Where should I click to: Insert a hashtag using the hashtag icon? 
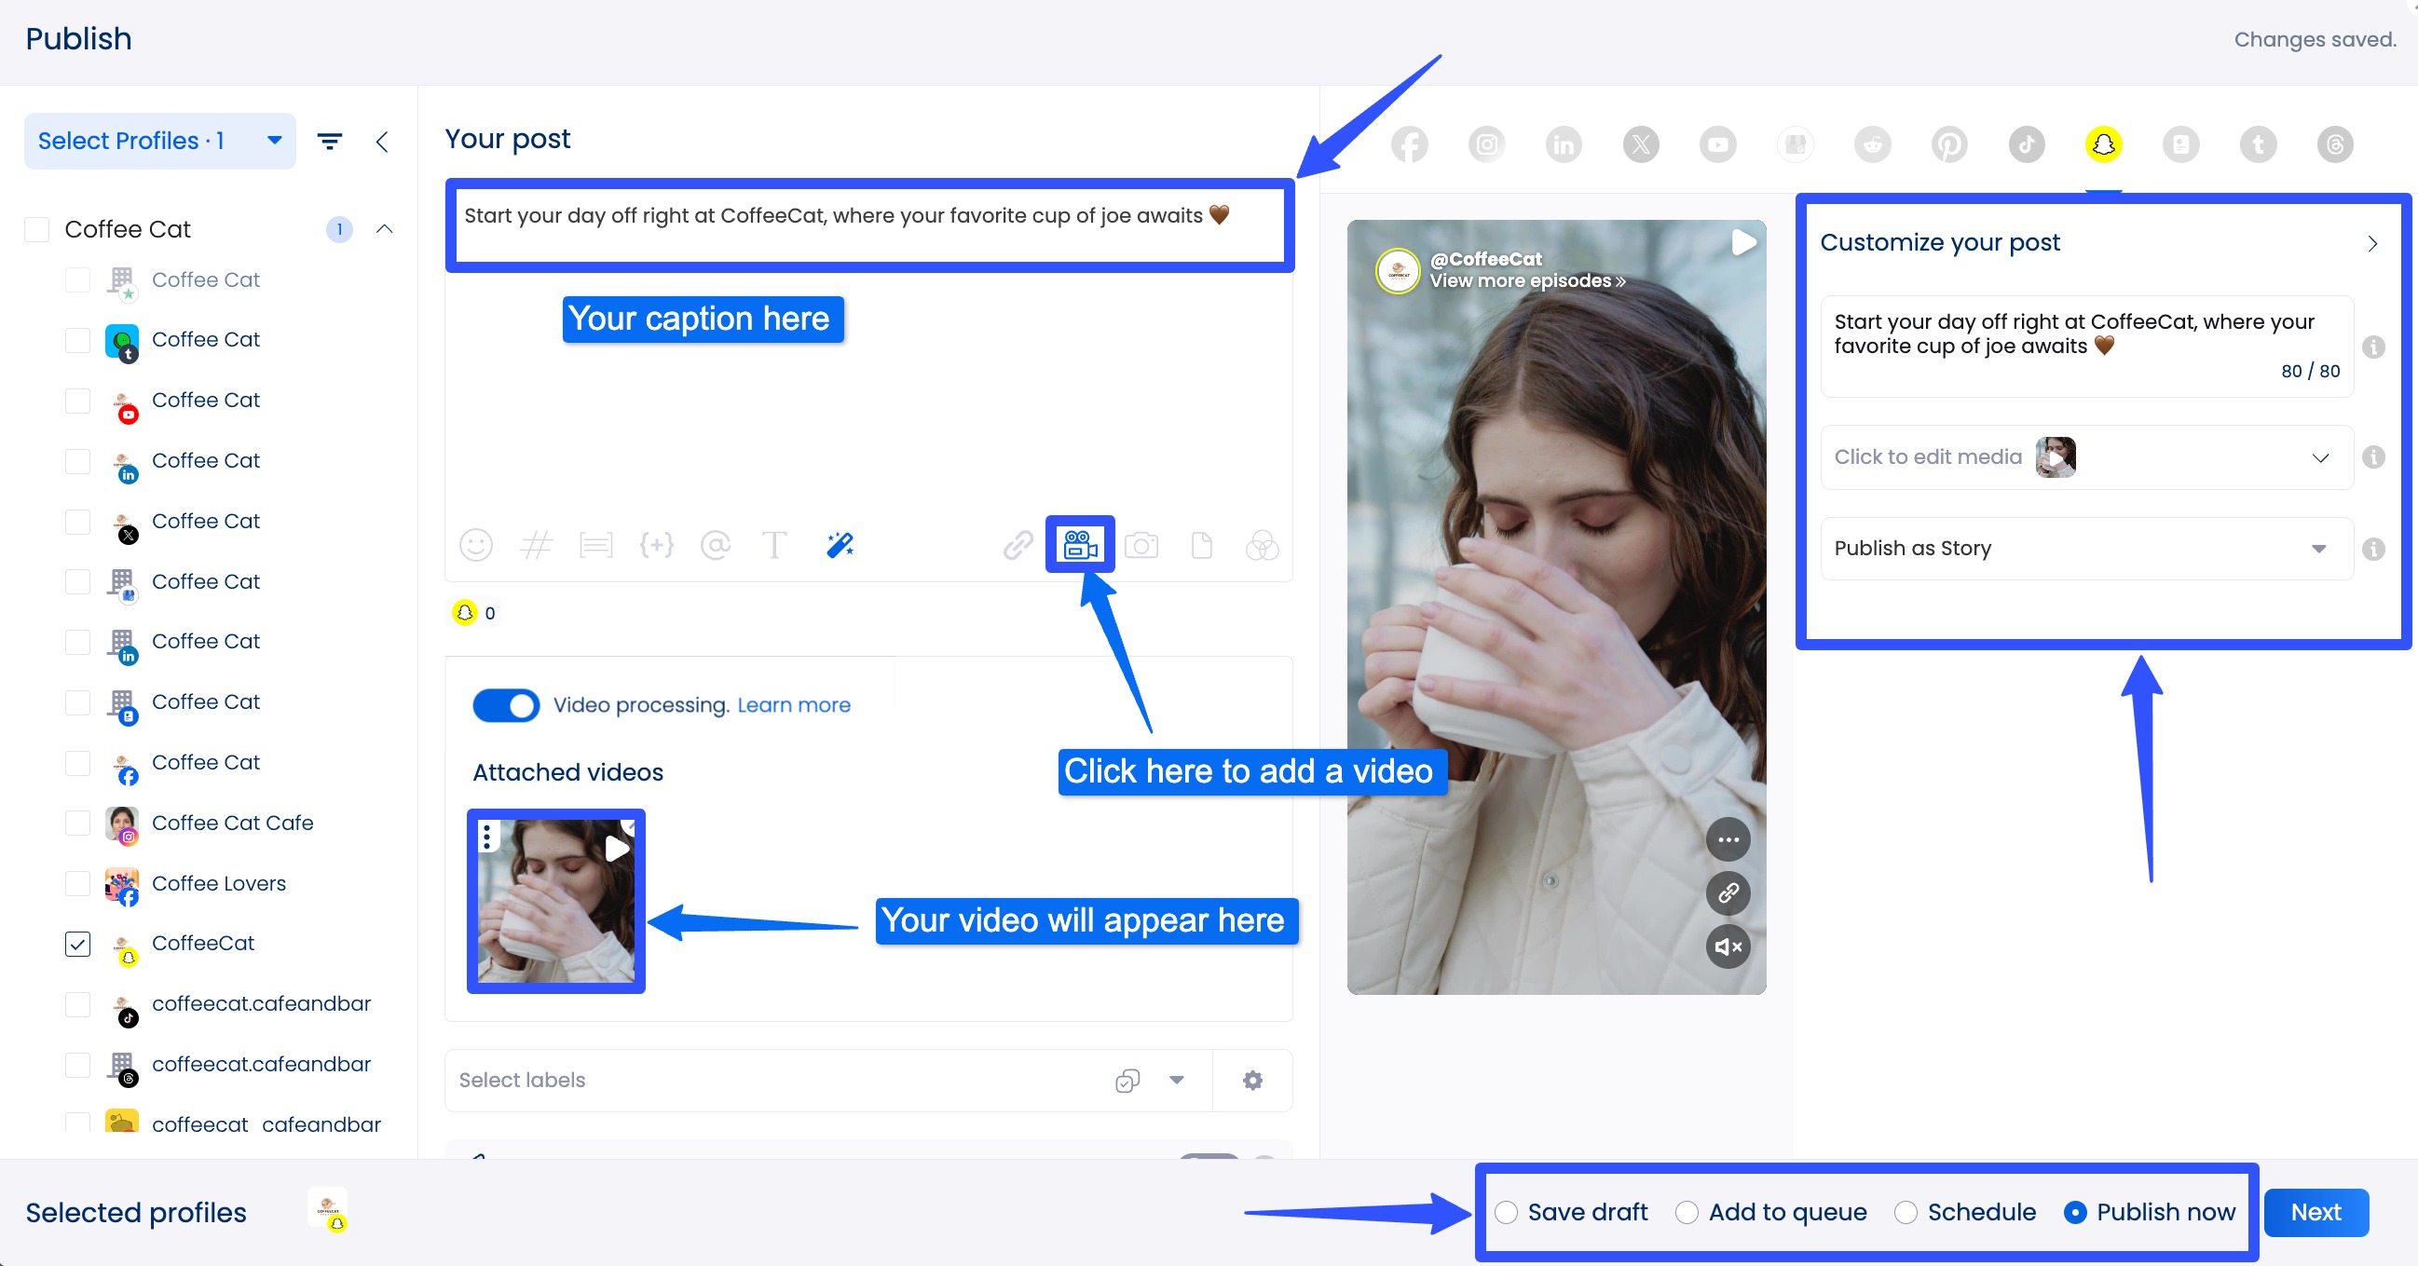pyautogui.click(x=536, y=545)
